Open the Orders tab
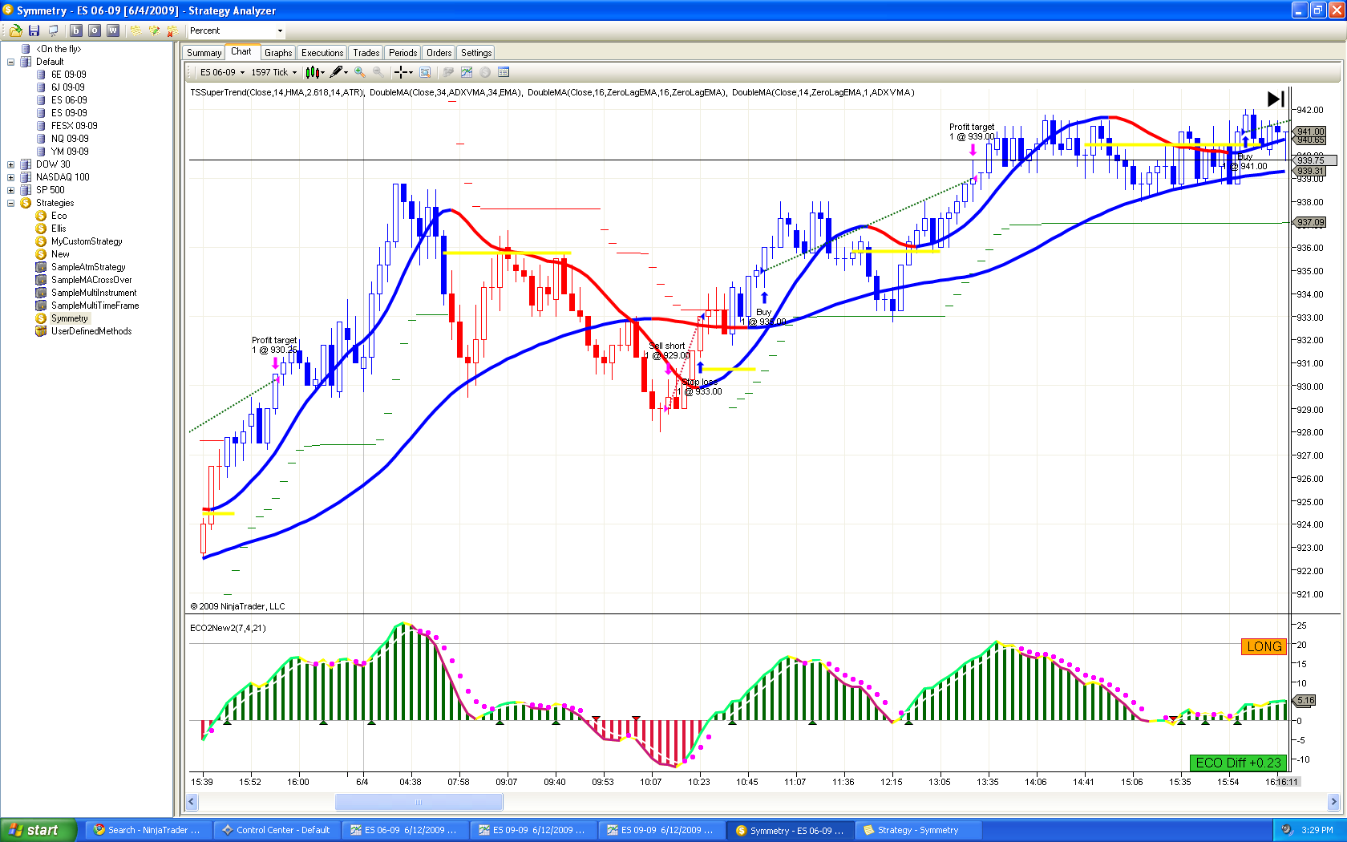 click(x=439, y=53)
